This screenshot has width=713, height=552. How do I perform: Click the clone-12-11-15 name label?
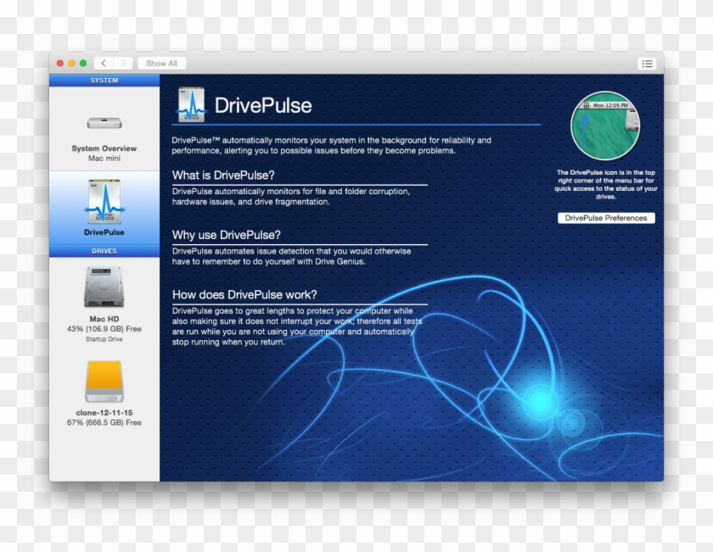104,413
